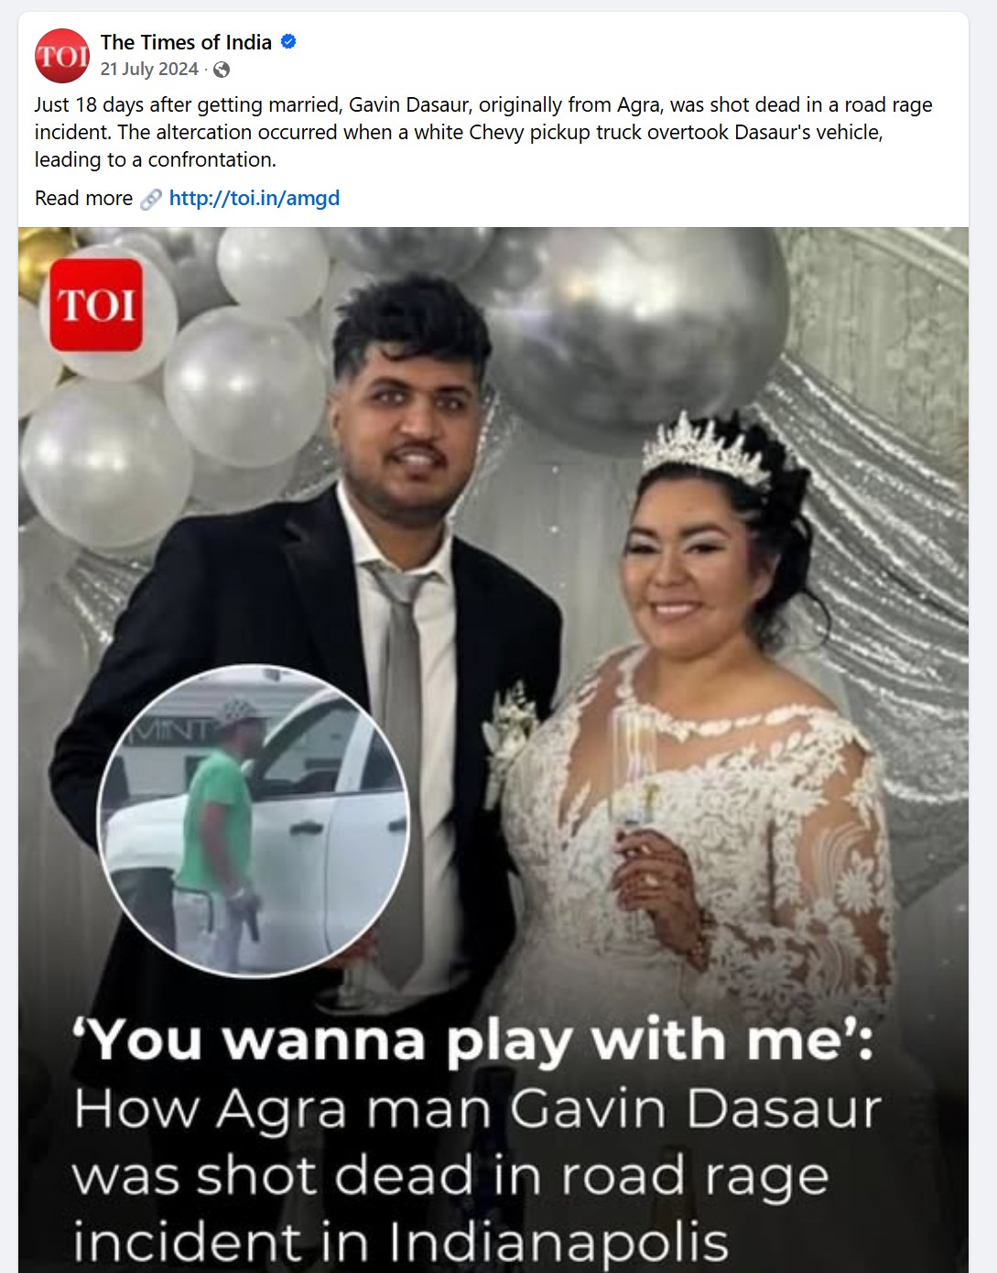The height and width of the screenshot is (1273, 997).
Task: Open the circular inset of green-shirted man
Action: tap(254, 821)
